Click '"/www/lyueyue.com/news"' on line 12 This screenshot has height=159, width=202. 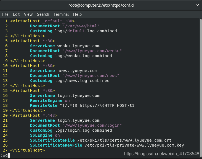(x=91, y=76)
